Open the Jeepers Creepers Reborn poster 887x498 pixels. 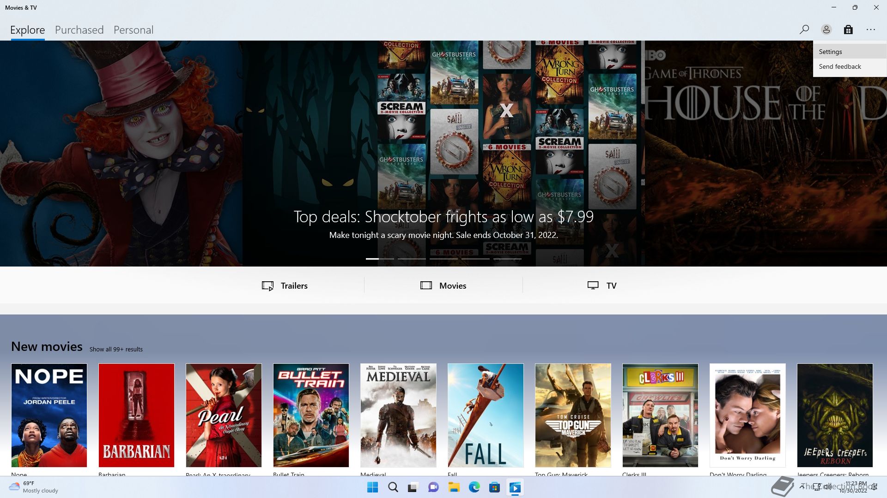pos(835,415)
